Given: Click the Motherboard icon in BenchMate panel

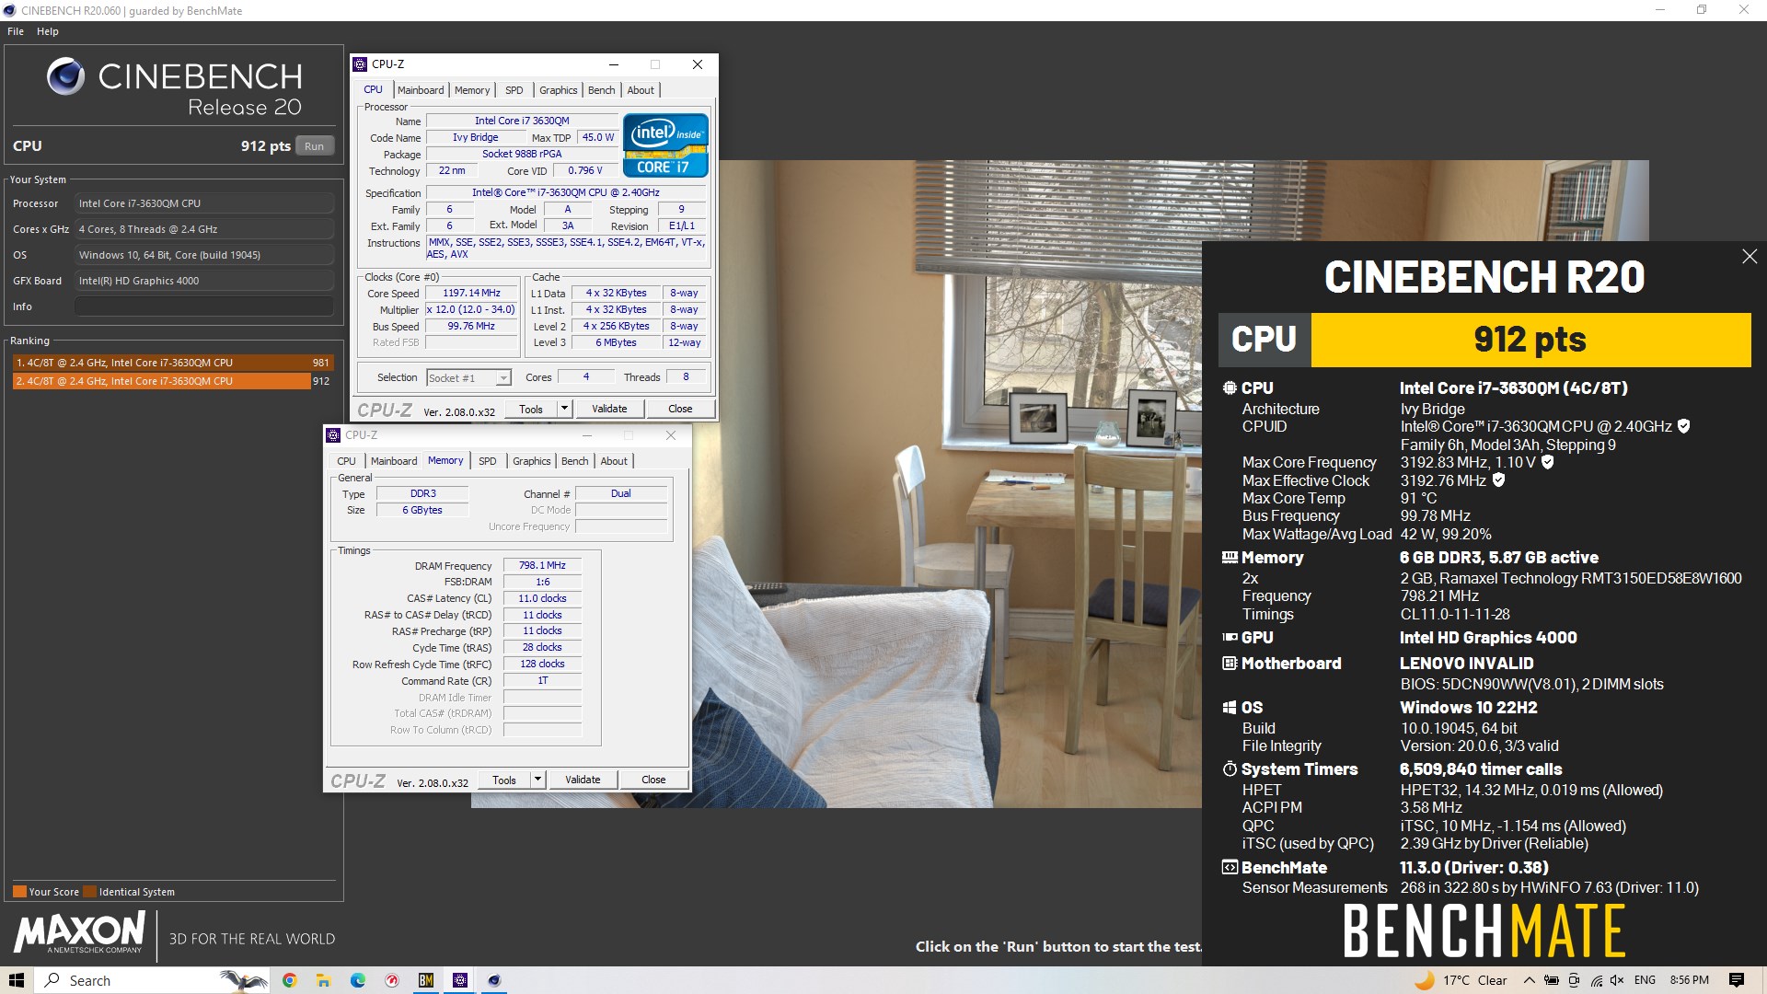Looking at the screenshot, I should 1230,663.
